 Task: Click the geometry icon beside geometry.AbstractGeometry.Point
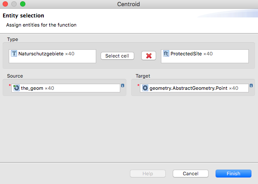[145, 88]
